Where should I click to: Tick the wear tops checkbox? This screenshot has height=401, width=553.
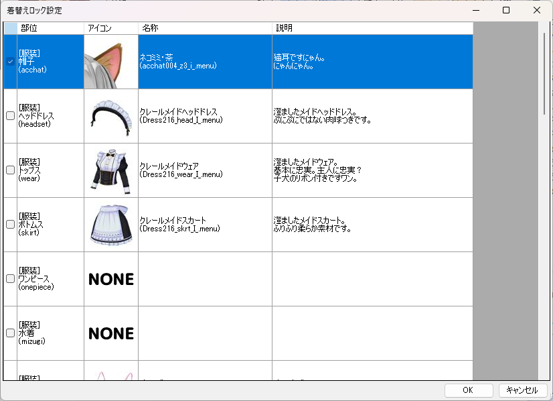coord(10,170)
